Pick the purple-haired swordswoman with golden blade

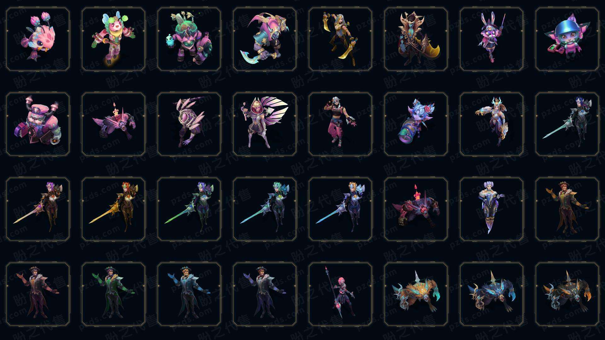38,209
